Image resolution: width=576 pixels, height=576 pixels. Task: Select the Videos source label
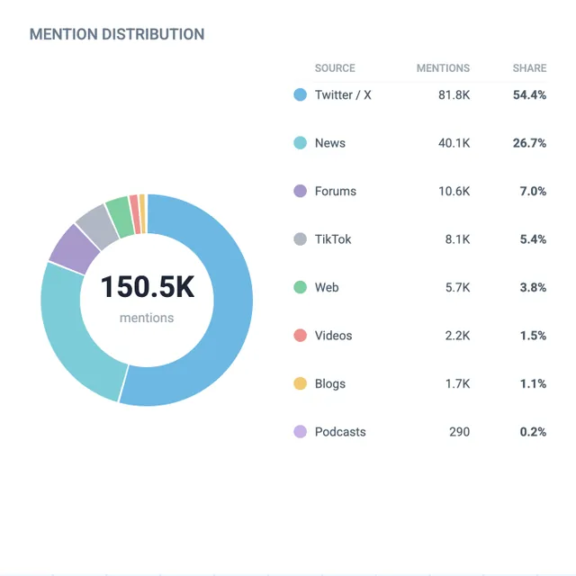click(x=333, y=336)
